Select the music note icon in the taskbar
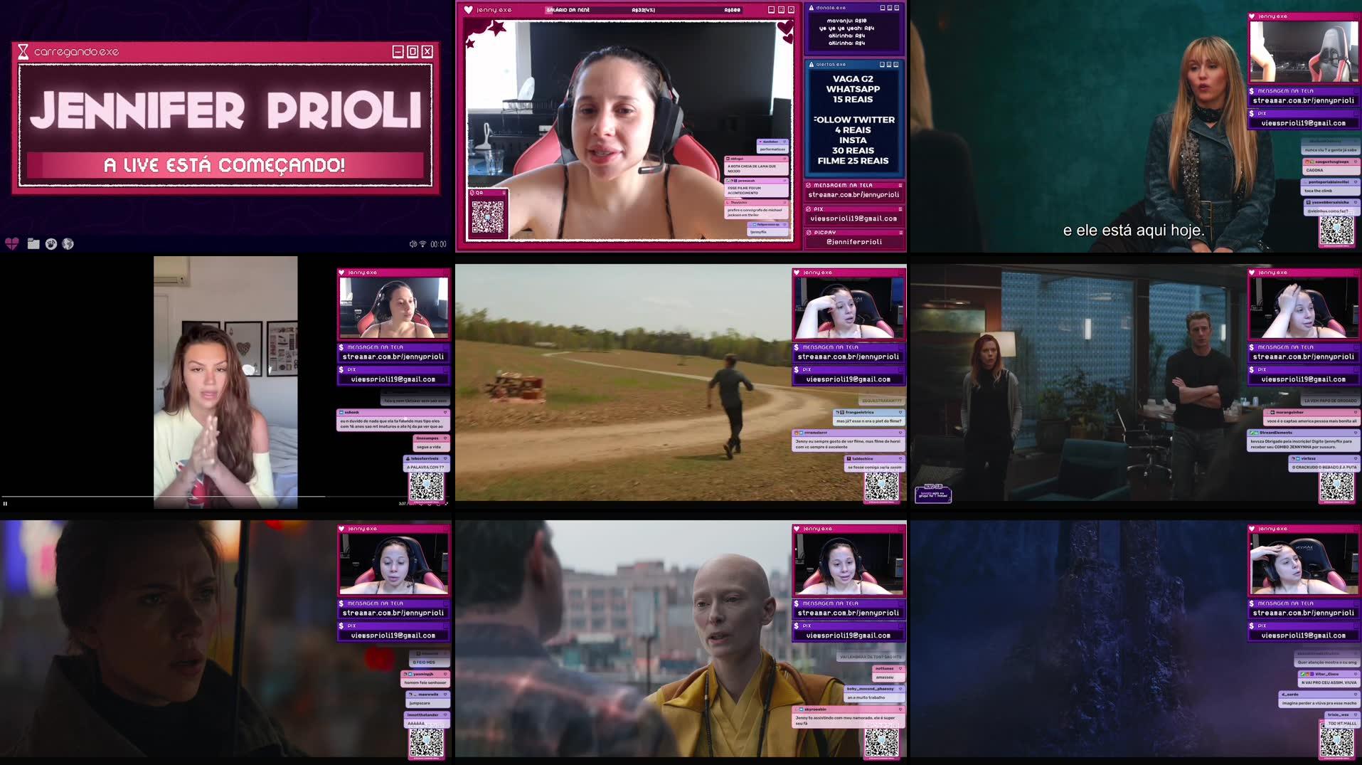 pyautogui.click(x=50, y=244)
